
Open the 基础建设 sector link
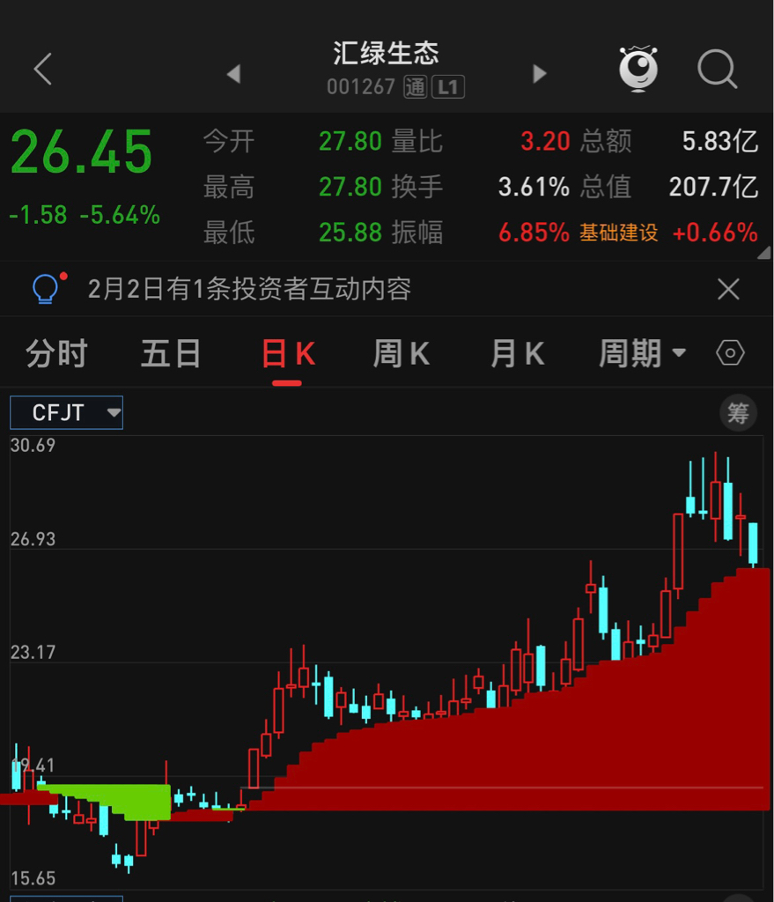(619, 233)
